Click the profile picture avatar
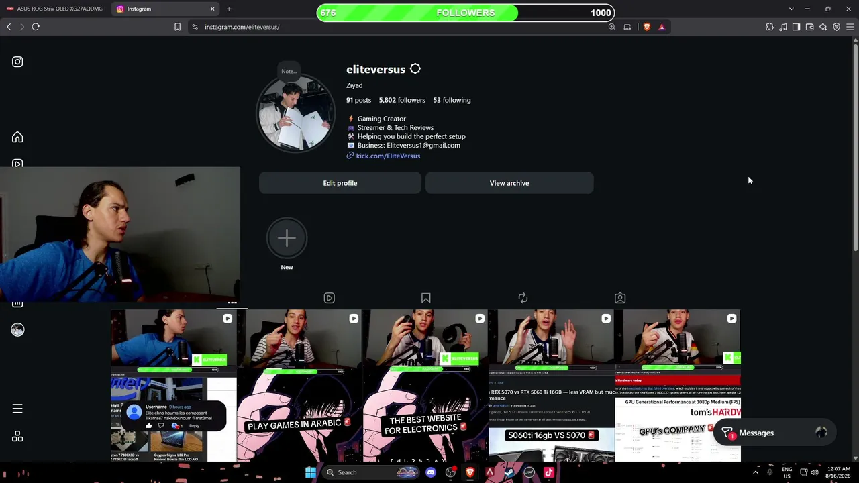 coord(295,114)
